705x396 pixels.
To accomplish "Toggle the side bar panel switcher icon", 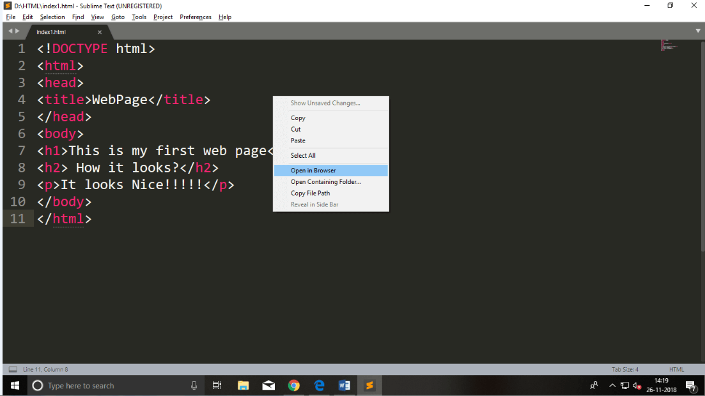I will click(13, 369).
